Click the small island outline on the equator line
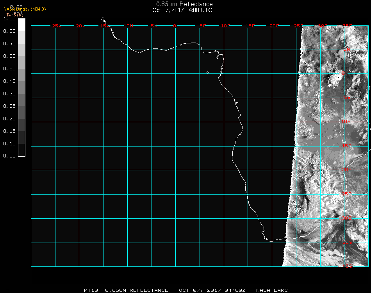 tap(207, 72)
